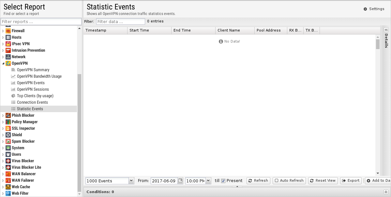Sort by the Pool Address column header
The height and width of the screenshot is (197, 391).
click(x=271, y=30)
